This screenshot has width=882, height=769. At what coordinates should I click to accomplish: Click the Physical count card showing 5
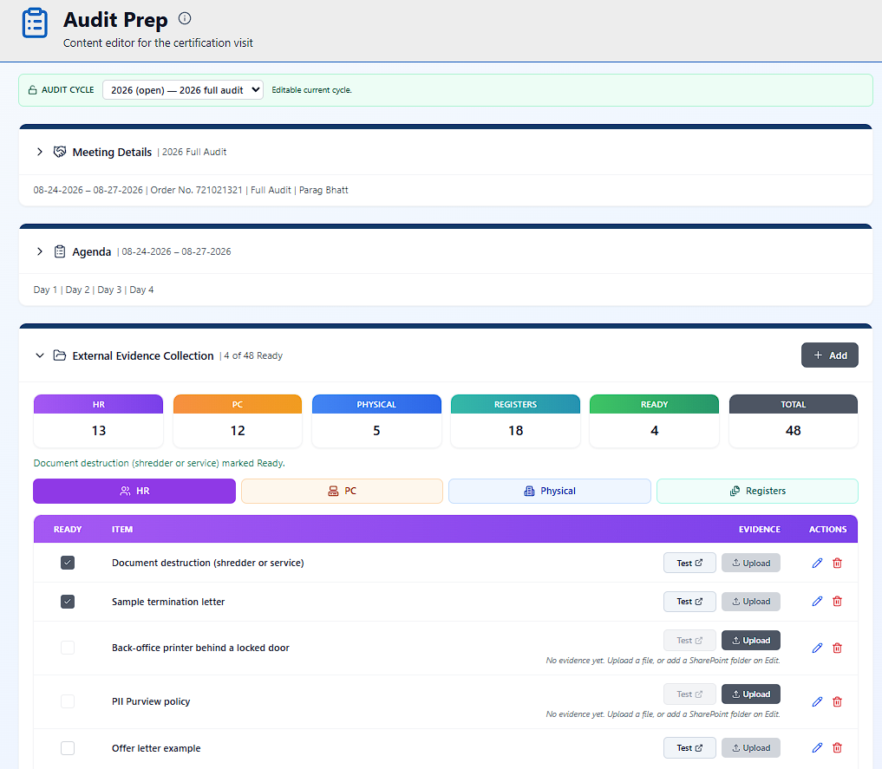376,421
